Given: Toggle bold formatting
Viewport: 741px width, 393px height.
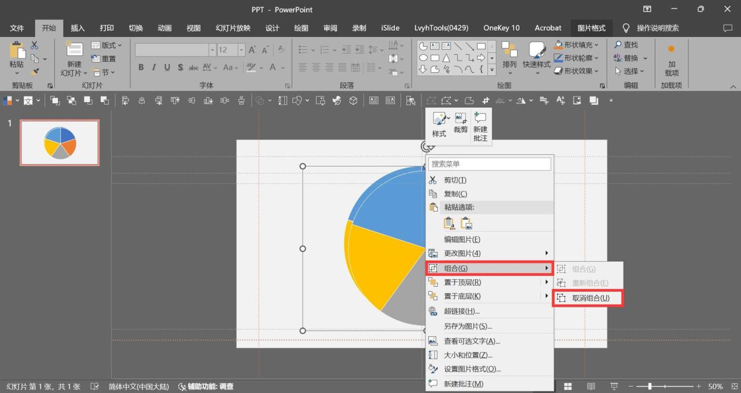Looking at the screenshot, I should point(141,67).
